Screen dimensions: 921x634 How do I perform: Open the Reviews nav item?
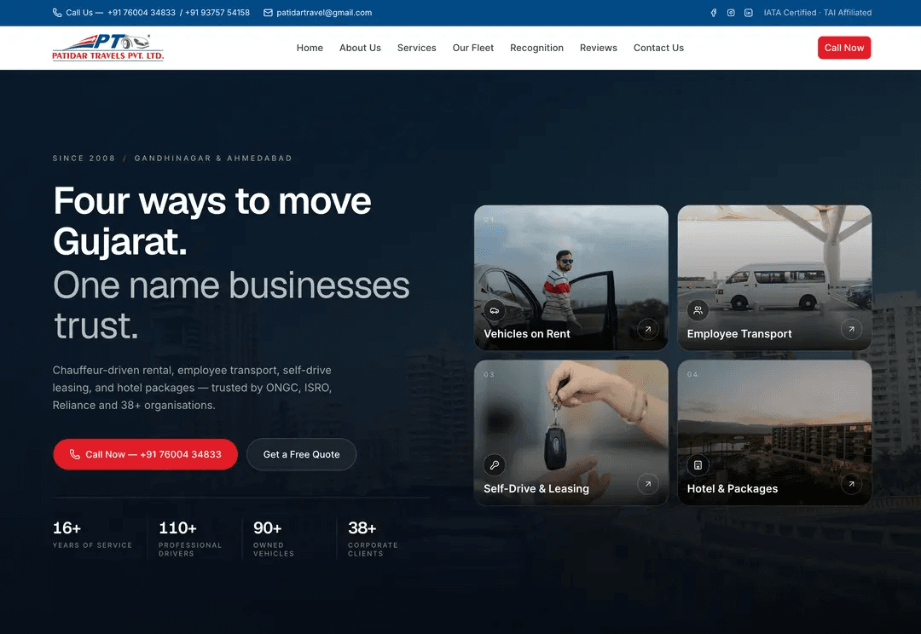pyautogui.click(x=599, y=48)
